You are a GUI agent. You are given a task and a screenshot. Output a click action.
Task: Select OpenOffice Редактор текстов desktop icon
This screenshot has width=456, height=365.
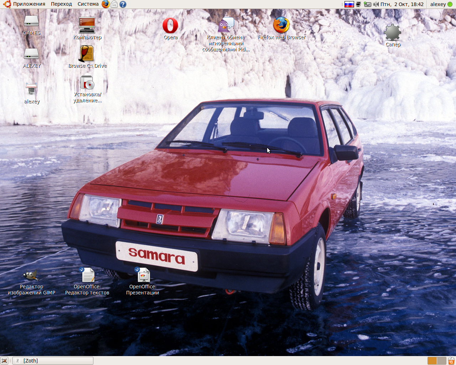pyautogui.click(x=87, y=282)
